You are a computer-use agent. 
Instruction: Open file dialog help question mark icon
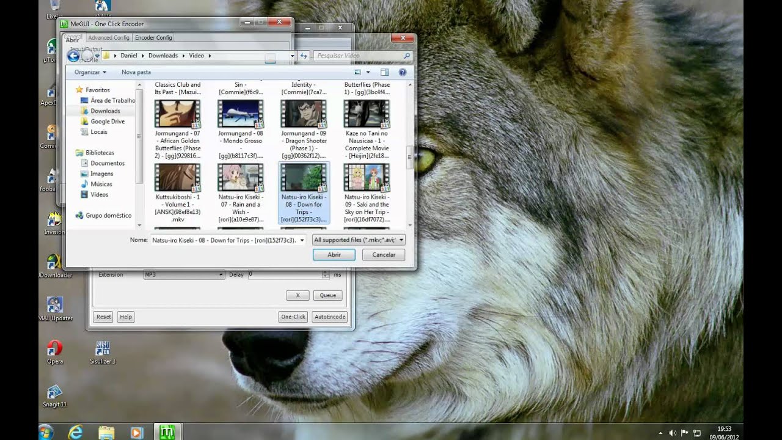tap(402, 72)
